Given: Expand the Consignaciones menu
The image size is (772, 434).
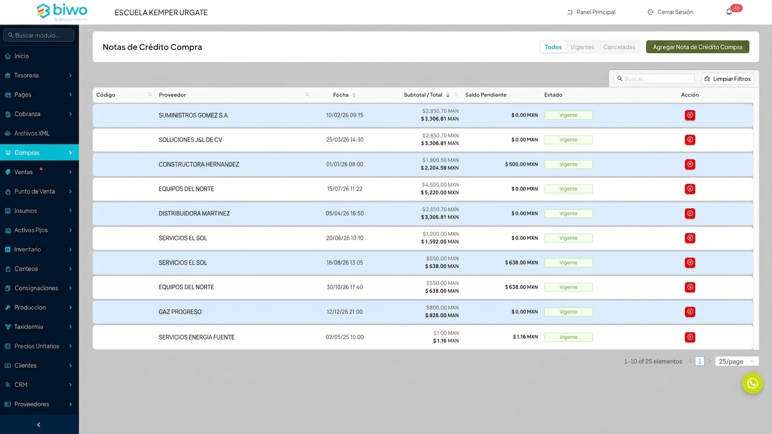Looking at the screenshot, I should pos(40,288).
